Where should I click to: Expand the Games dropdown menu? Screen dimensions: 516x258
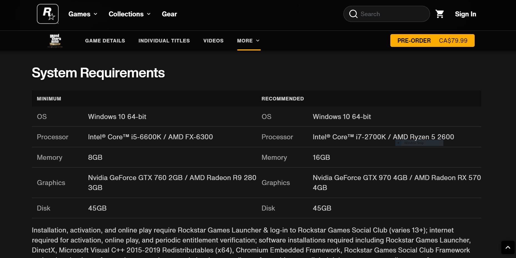point(83,14)
